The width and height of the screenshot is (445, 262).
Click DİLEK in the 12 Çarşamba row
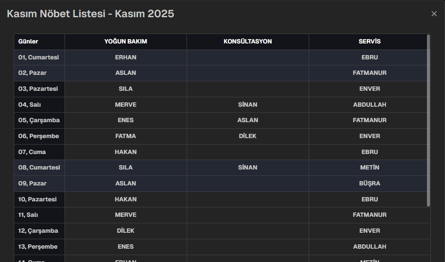click(126, 231)
